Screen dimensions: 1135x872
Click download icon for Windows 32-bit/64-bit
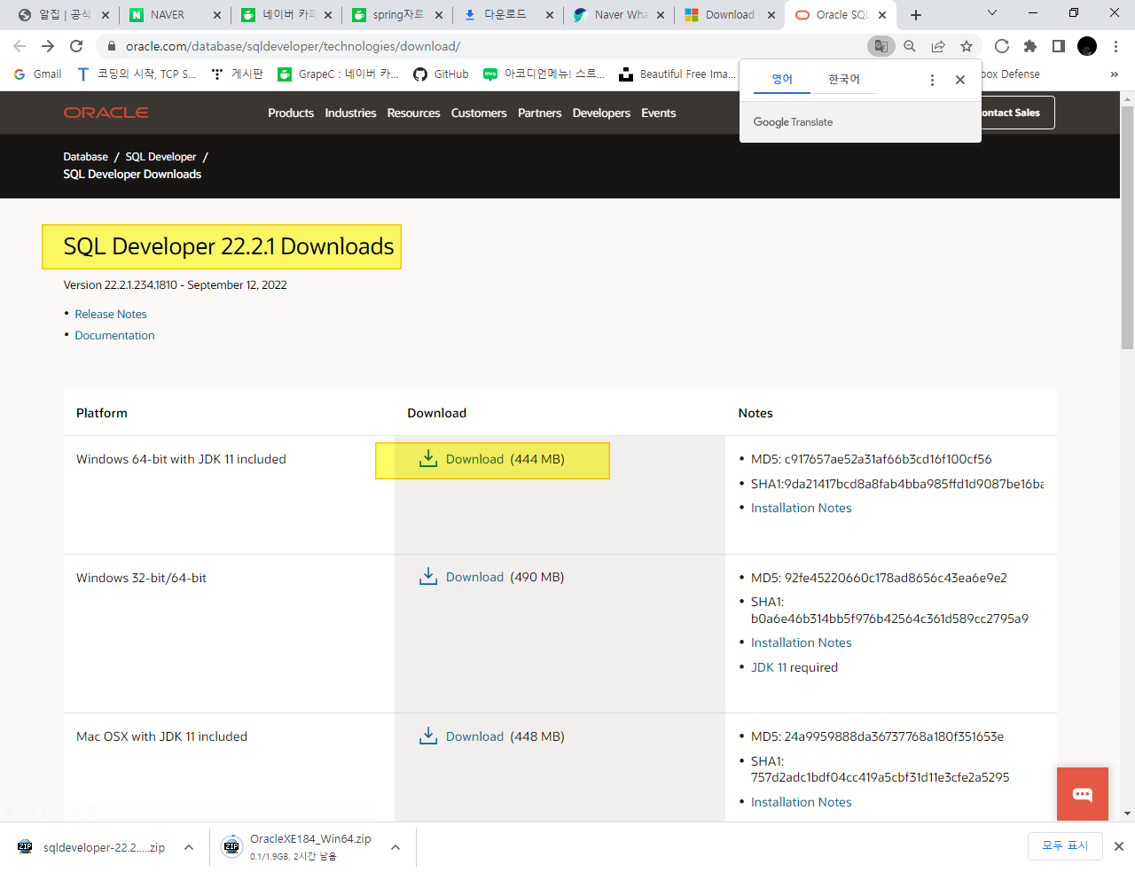[428, 576]
